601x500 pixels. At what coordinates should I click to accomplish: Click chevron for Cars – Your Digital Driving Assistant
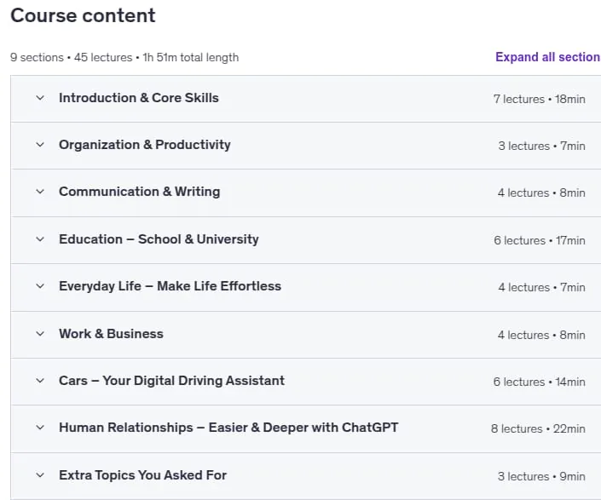tap(40, 381)
